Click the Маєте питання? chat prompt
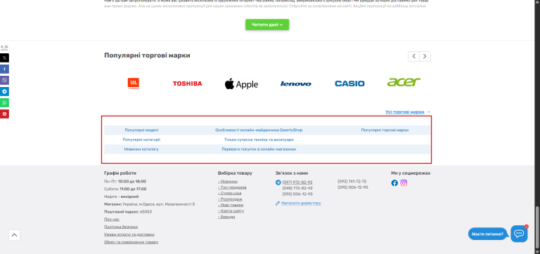The image size is (540, 254). coord(487,234)
